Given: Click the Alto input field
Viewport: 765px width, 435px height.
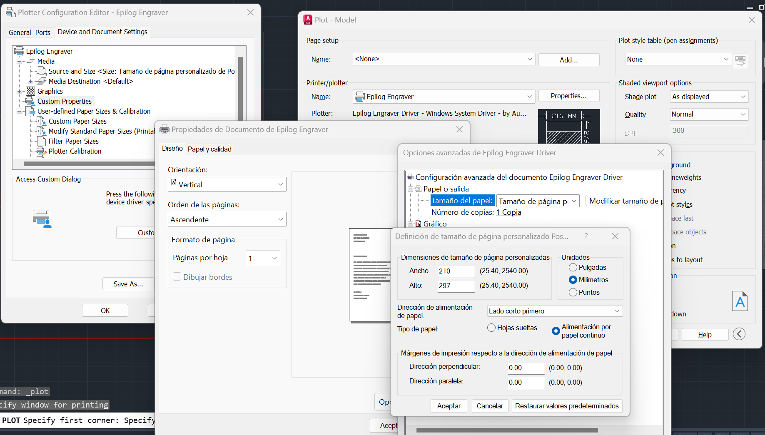Looking at the screenshot, I should point(456,286).
